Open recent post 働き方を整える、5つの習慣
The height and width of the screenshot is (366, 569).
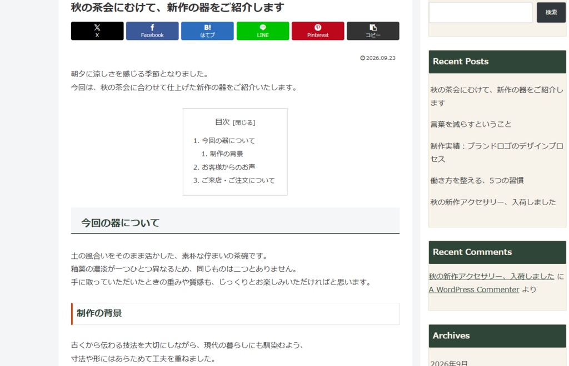point(477,180)
